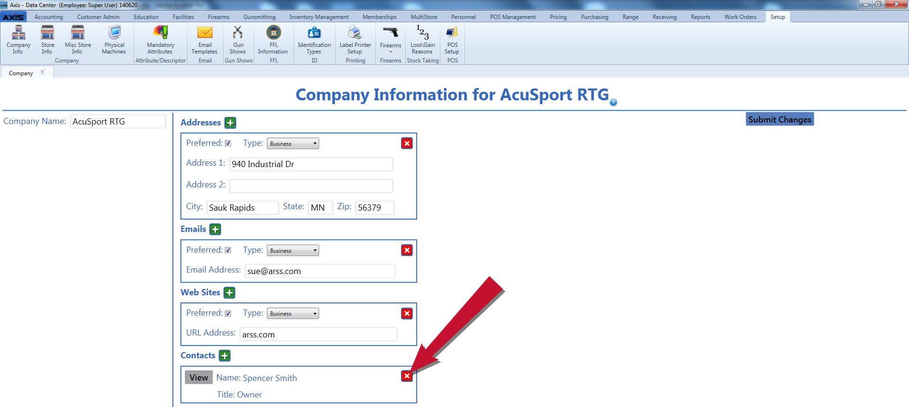Click the URL Address field

318,335
